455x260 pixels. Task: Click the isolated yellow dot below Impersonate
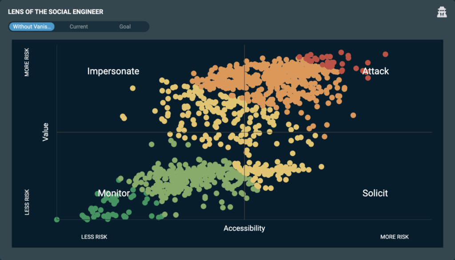132,88
